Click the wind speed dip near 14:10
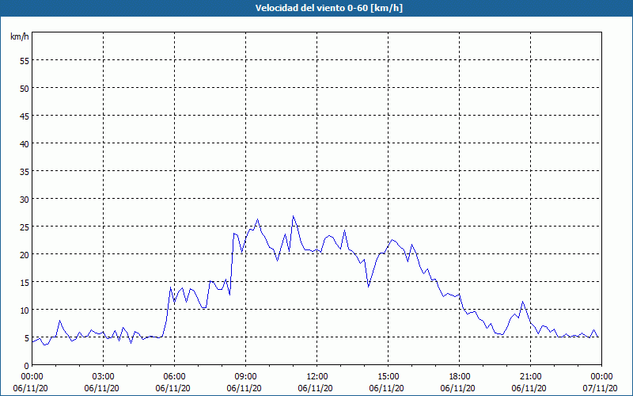Viewport: 633px width, 396px height. (368, 287)
